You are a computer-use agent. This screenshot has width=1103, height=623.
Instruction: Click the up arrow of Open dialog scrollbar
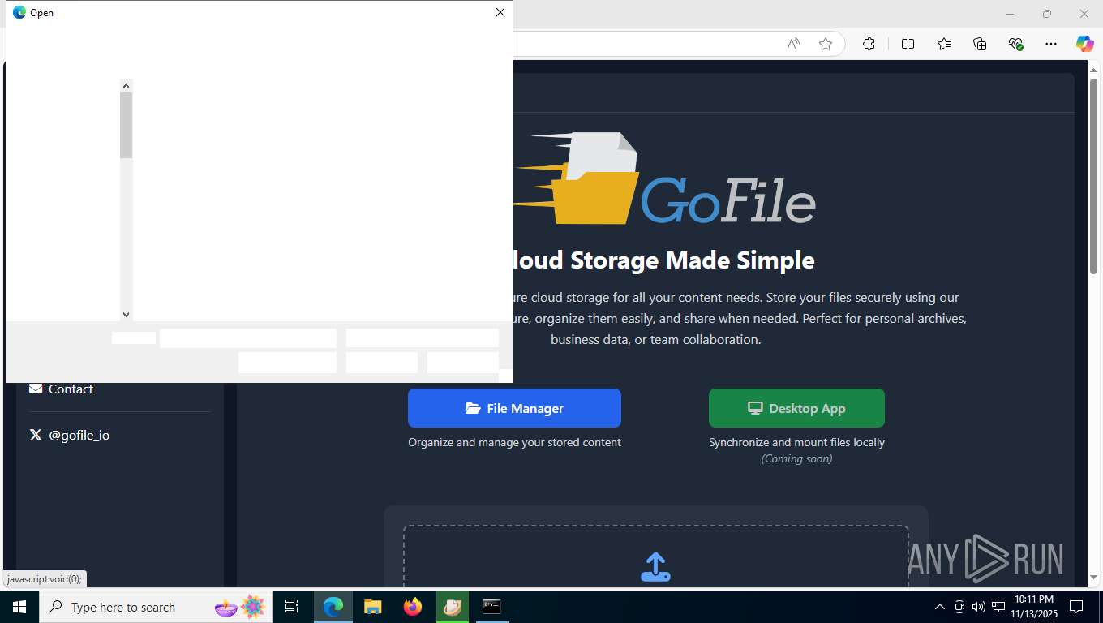pyautogui.click(x=126, y=85)
